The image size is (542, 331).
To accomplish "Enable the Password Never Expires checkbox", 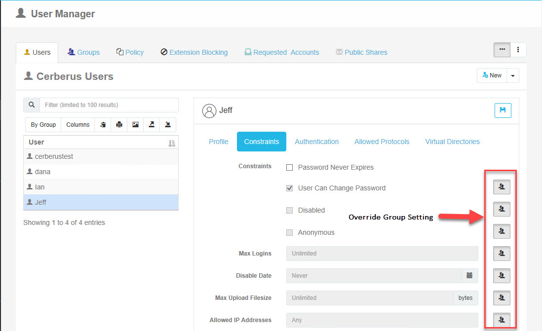I will 290,168.
